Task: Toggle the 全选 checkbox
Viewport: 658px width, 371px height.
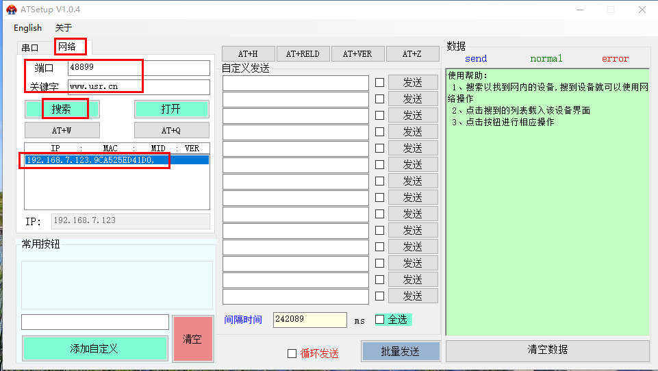Action: 380,320
